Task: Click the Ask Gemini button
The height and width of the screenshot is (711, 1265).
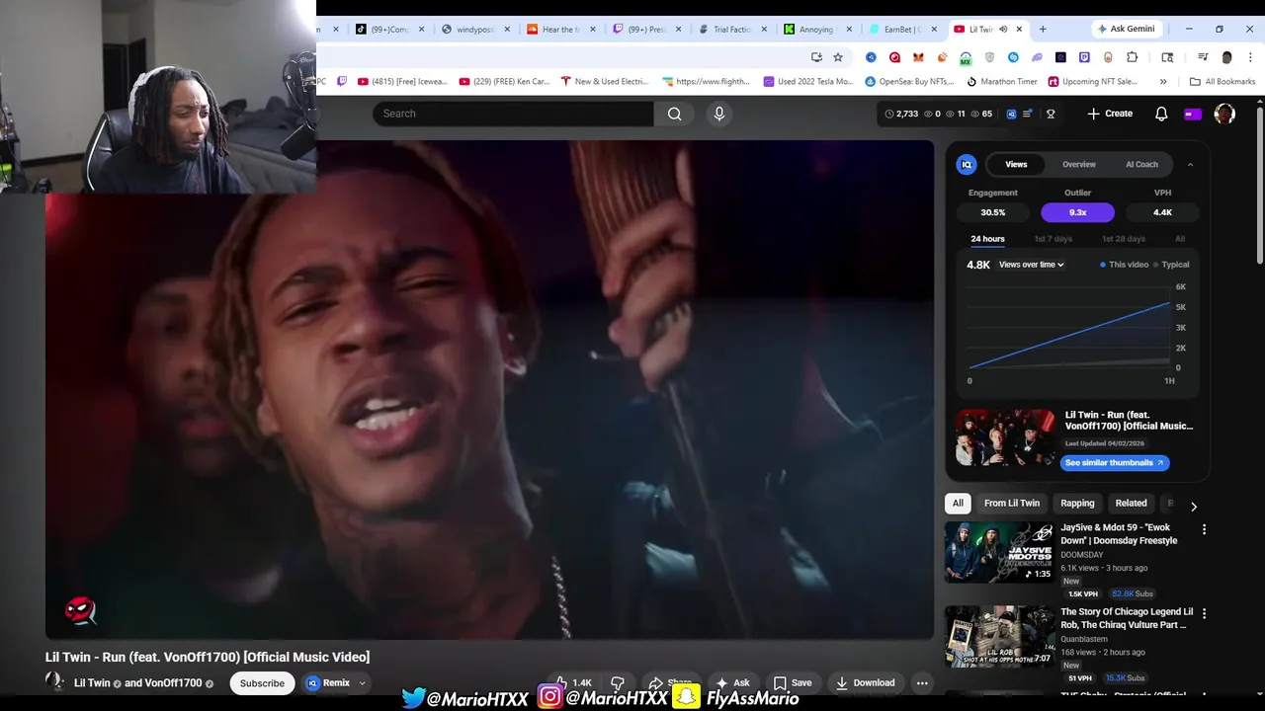Action: (x=1125, y=29)
